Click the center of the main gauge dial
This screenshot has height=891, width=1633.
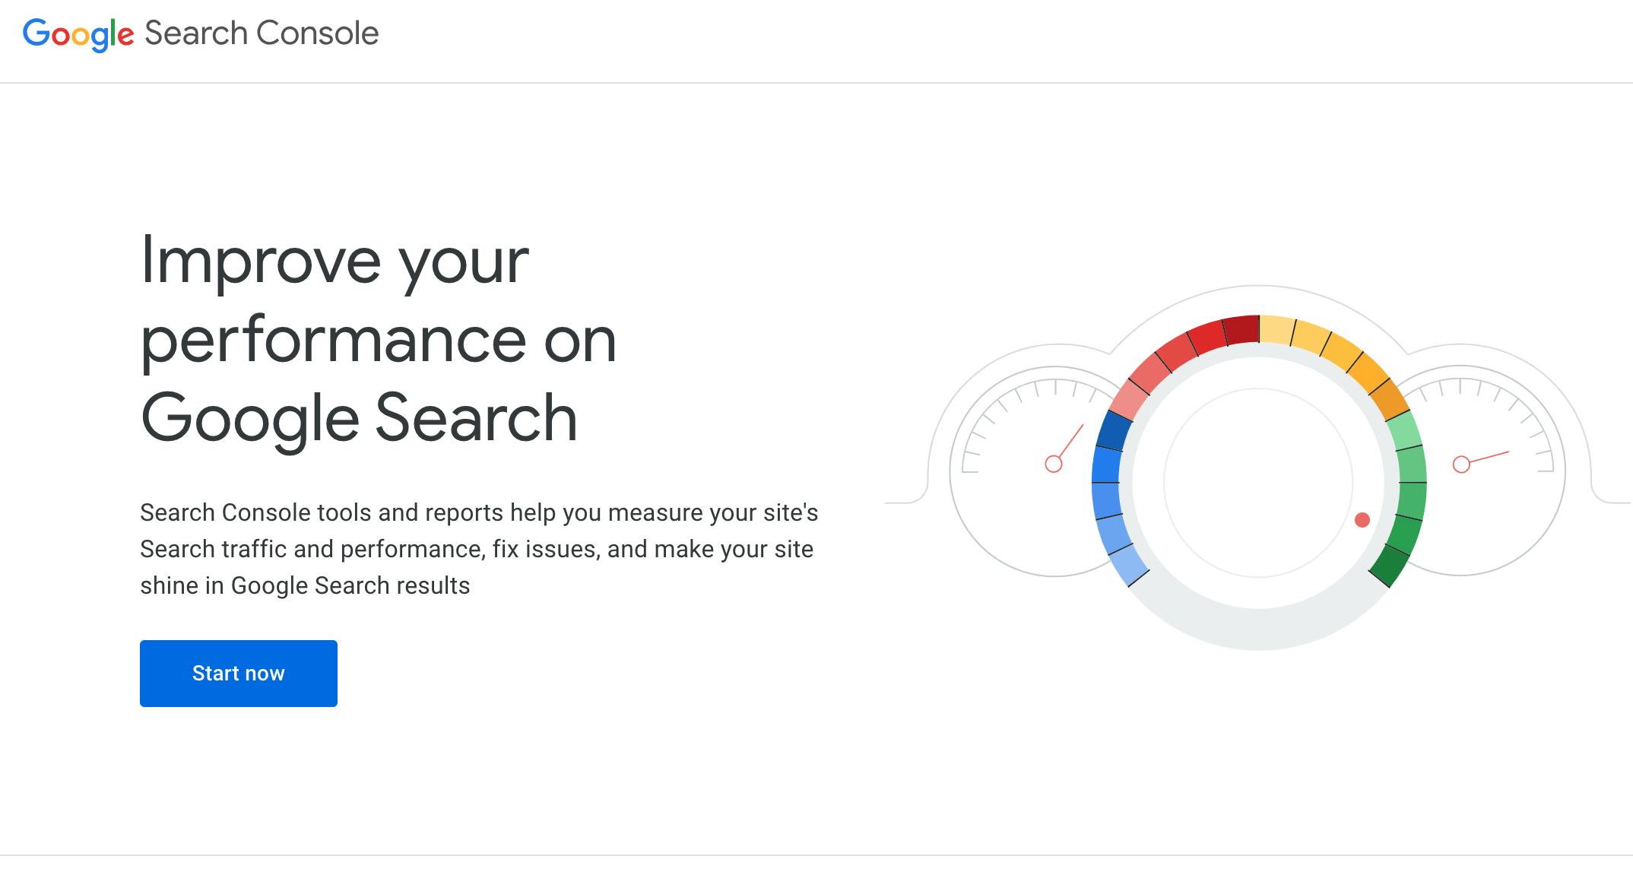1258,483
